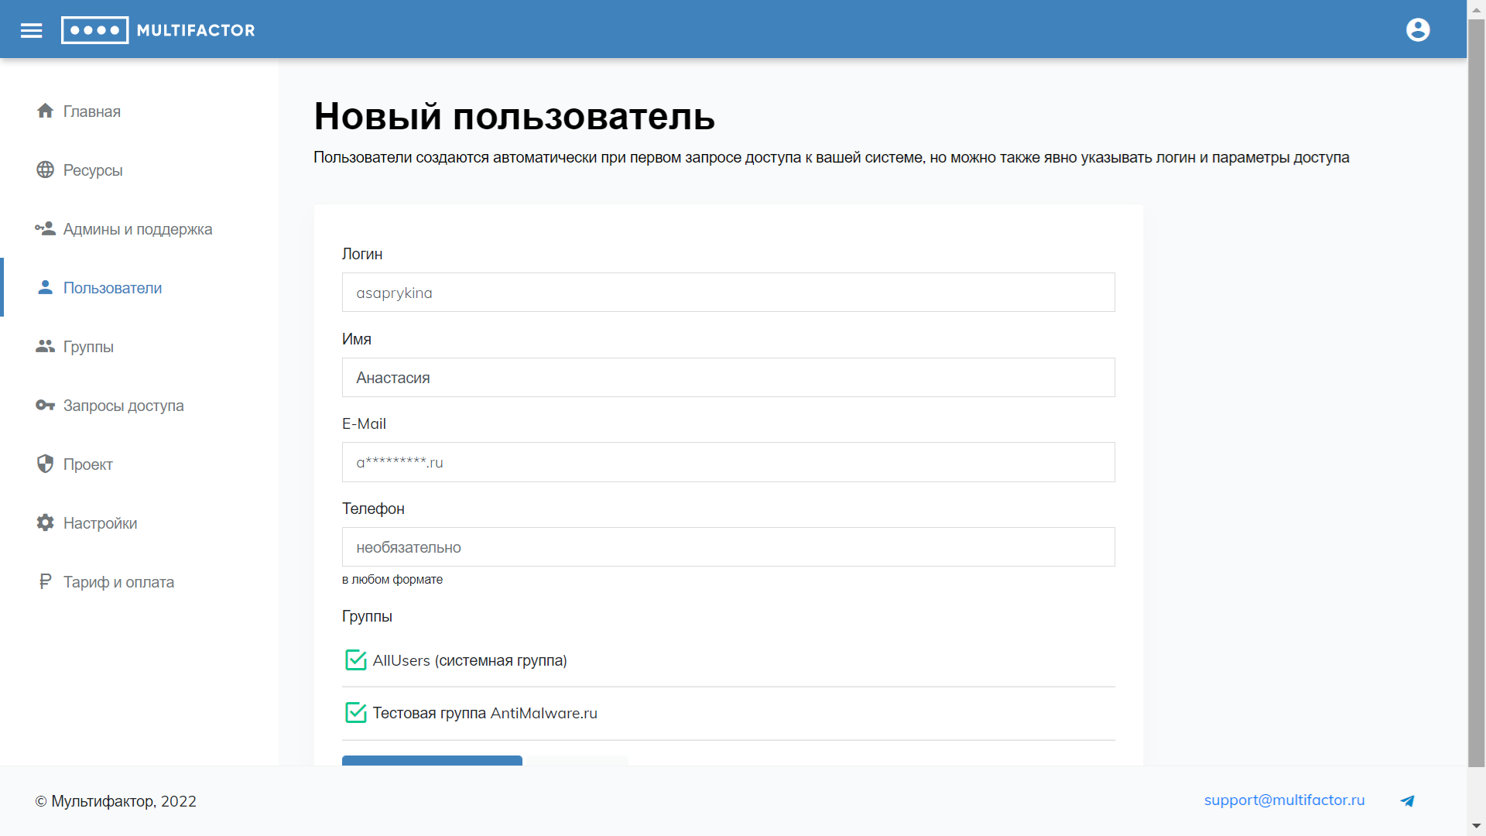This screenshot has width=1486, height=836.
Task: Select Пользователи in the sidebar
Action: 112,288
